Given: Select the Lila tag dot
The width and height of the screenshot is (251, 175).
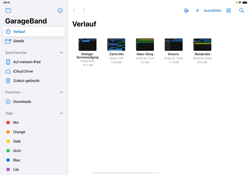Looking at the screenshot, I should 8,169.
